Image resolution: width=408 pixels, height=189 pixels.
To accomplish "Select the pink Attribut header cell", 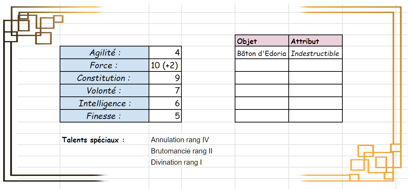I will pos(315,41).
